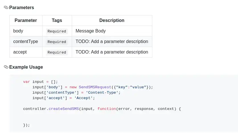Select the body parameter cell
238x133 pixels.
pos(18,31)
